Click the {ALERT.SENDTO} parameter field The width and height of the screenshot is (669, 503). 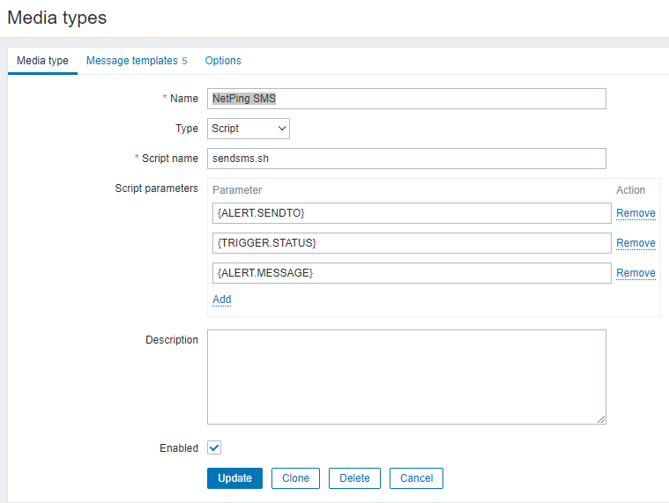tap(411, 213)
